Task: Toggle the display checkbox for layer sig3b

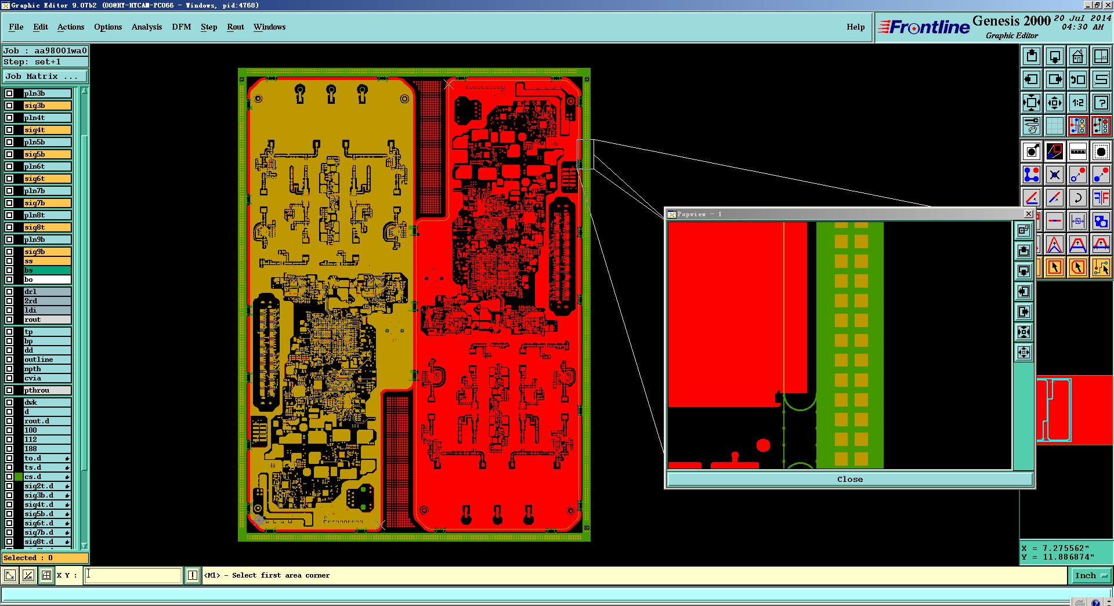Action: pyautogui.click(x=9, y=106)
